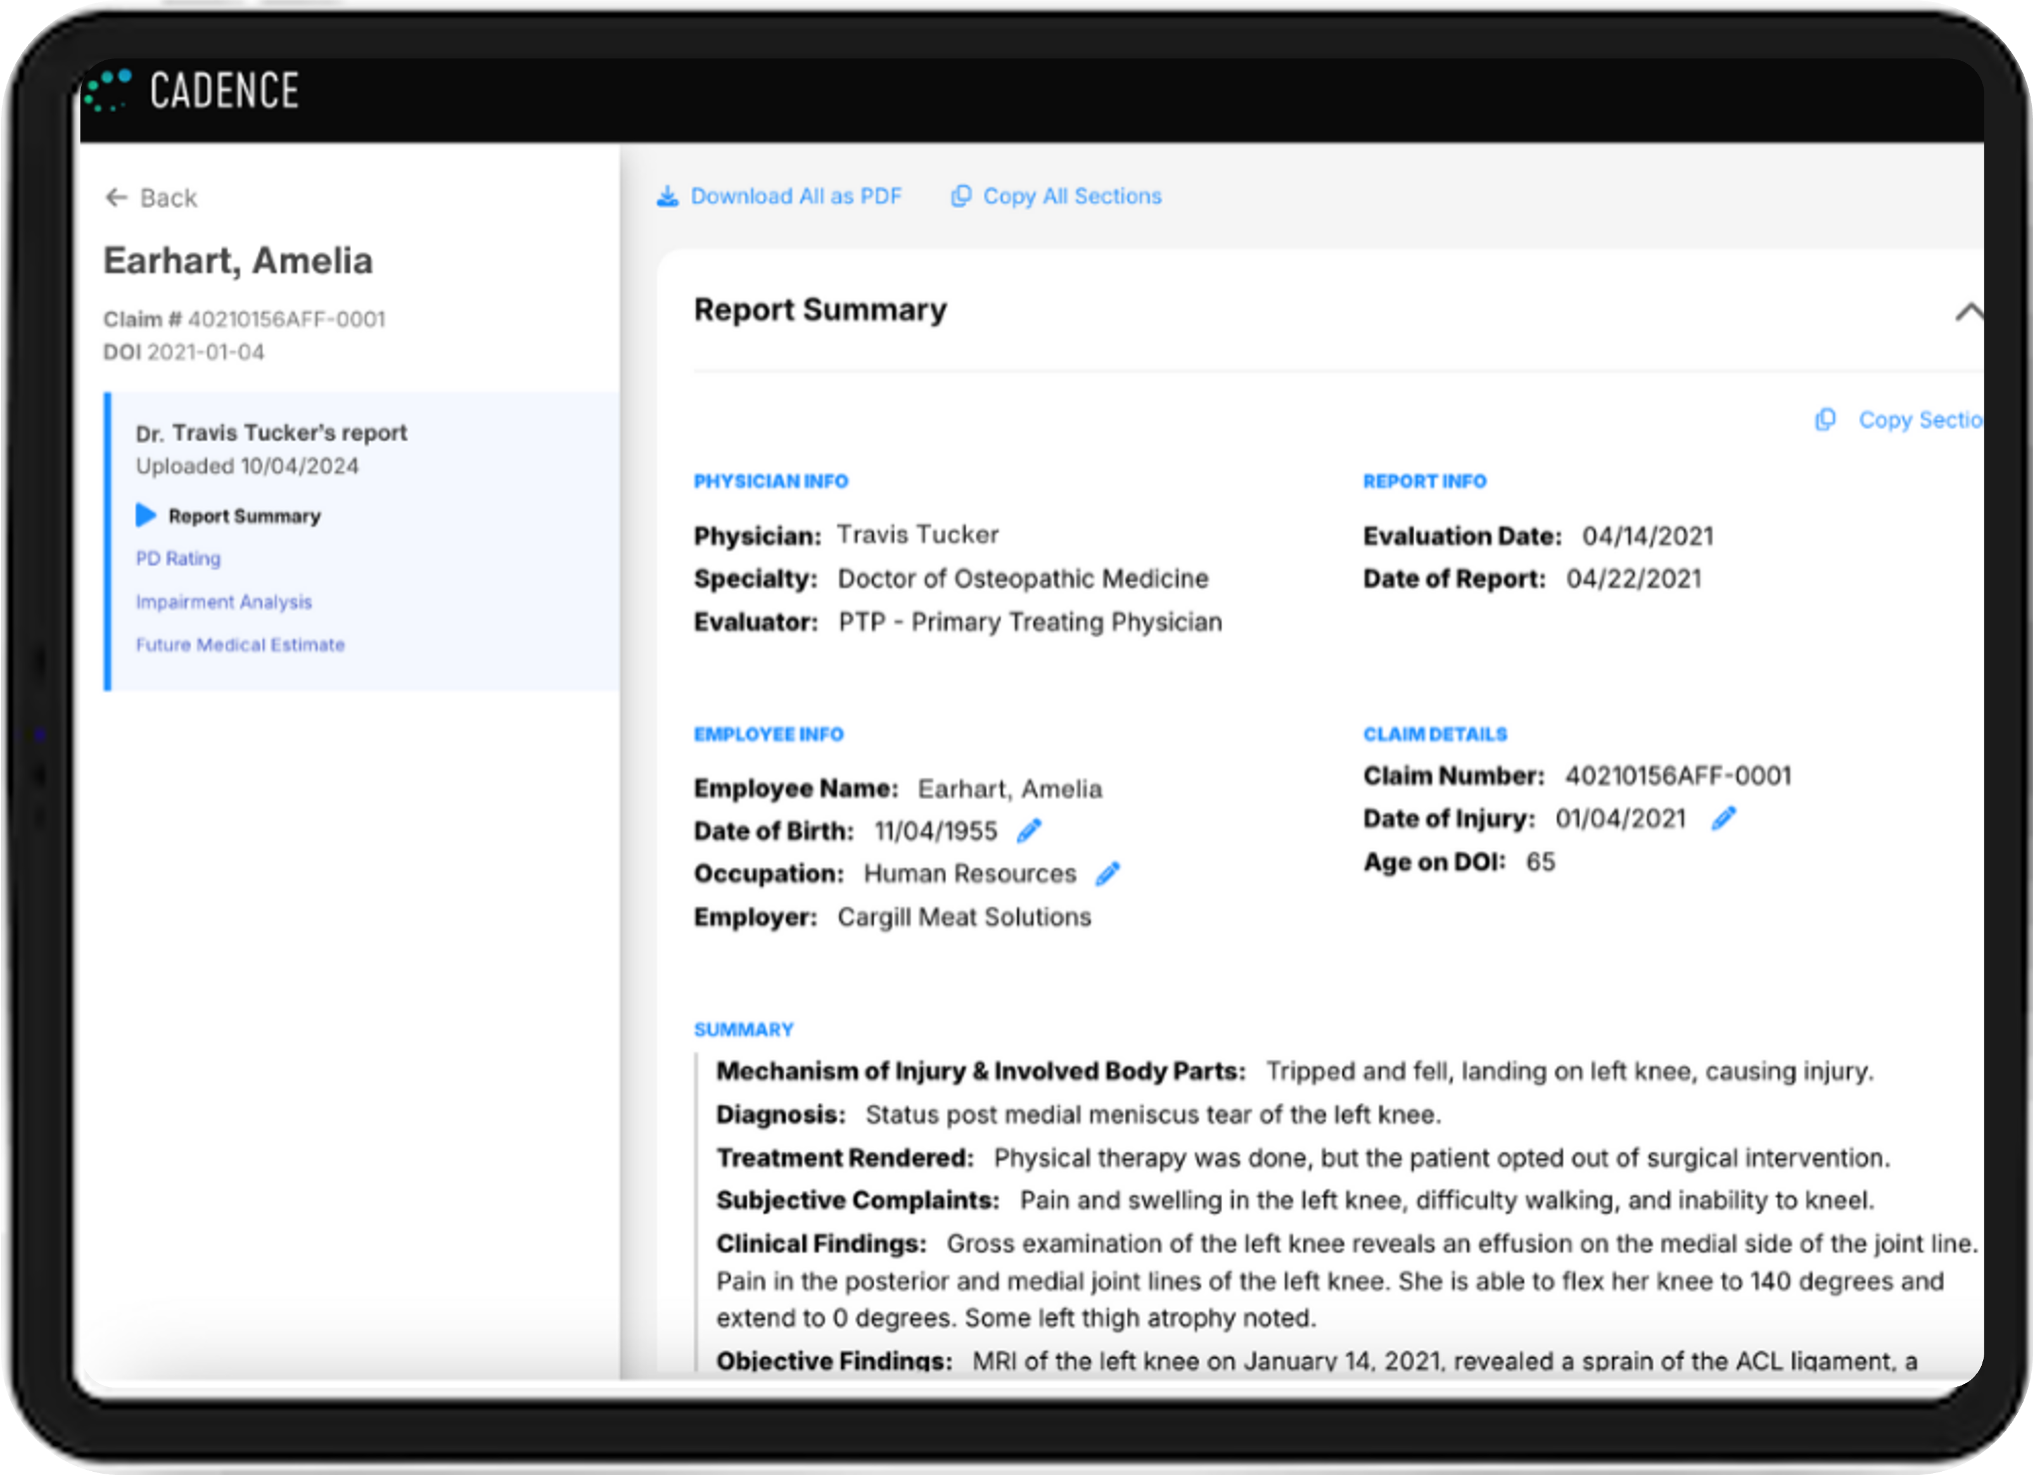Edit Date of Injury with pencil icon
This screenshot has height=1475, width=2035.
click(x=1724, y=818)
